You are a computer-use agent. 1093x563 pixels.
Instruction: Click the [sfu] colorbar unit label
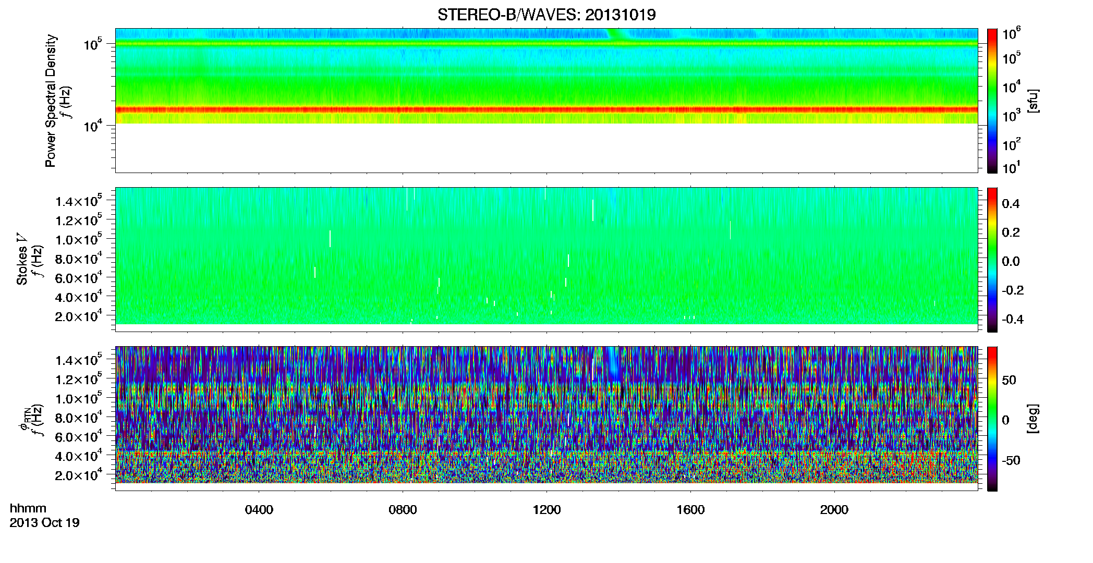(x=1033, y=101)
